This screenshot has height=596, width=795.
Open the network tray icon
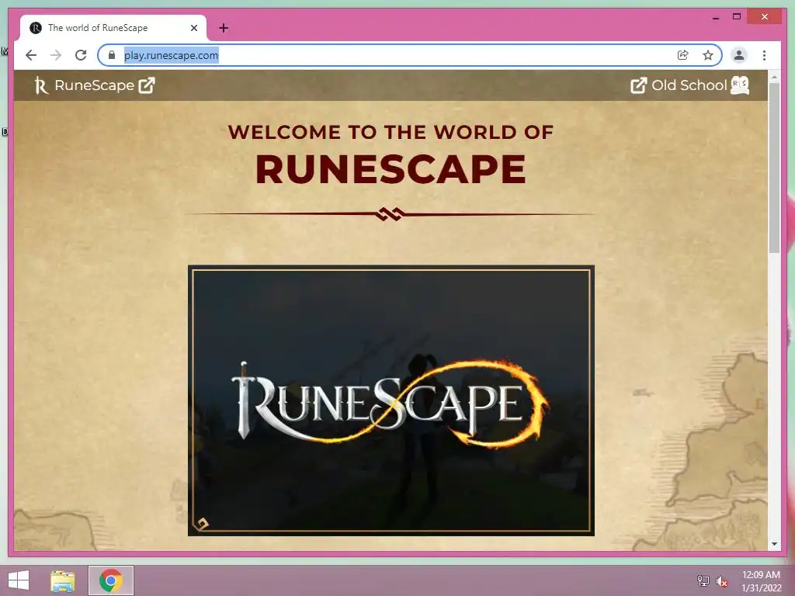703,580
